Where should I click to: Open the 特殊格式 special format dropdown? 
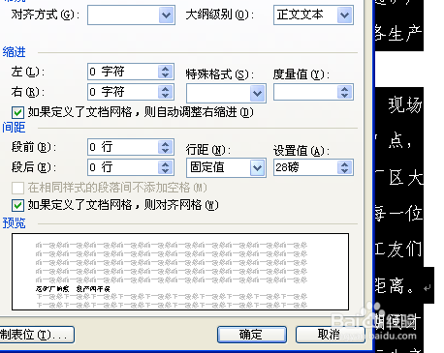pyautogui.click(x=258, y=94)
